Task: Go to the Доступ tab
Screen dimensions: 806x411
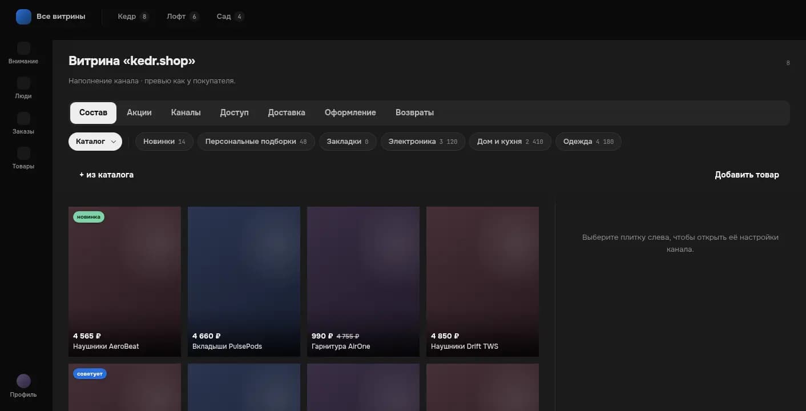Action: click(235, 113)
